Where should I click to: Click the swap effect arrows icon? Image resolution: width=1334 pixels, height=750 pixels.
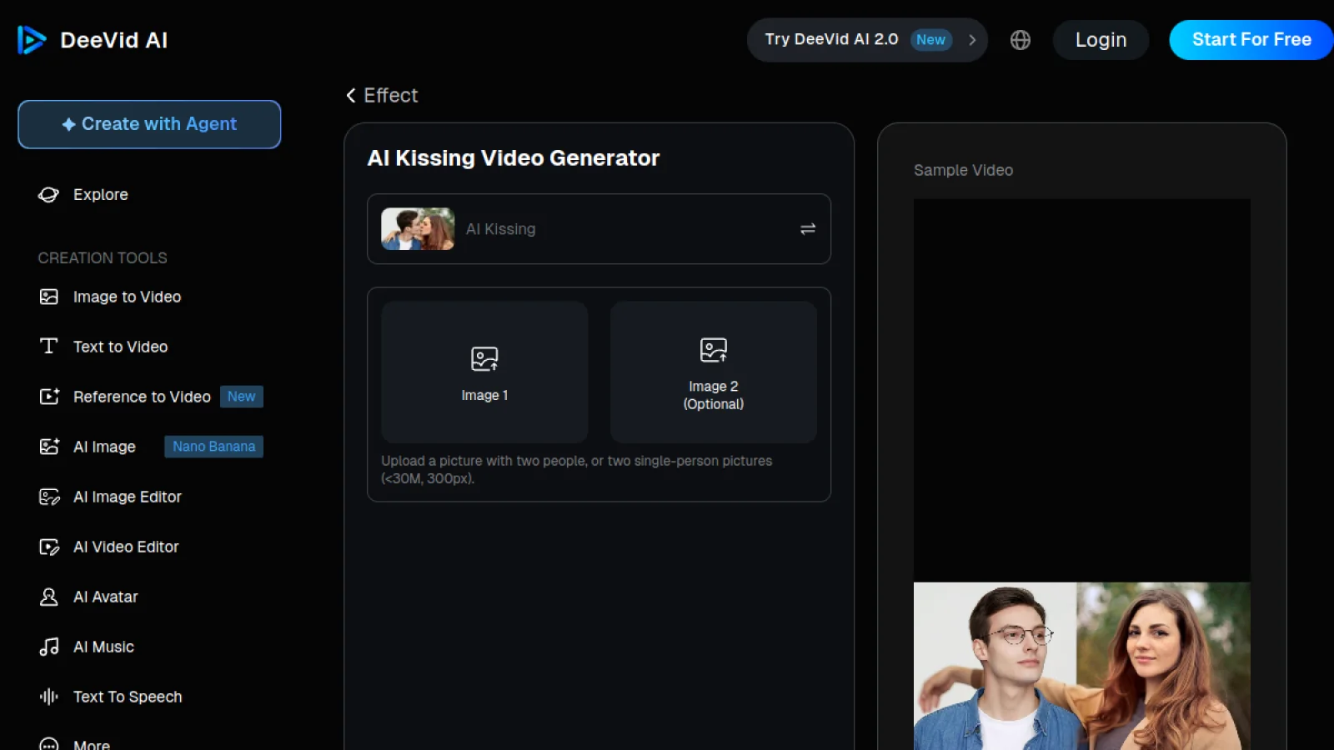808,229
